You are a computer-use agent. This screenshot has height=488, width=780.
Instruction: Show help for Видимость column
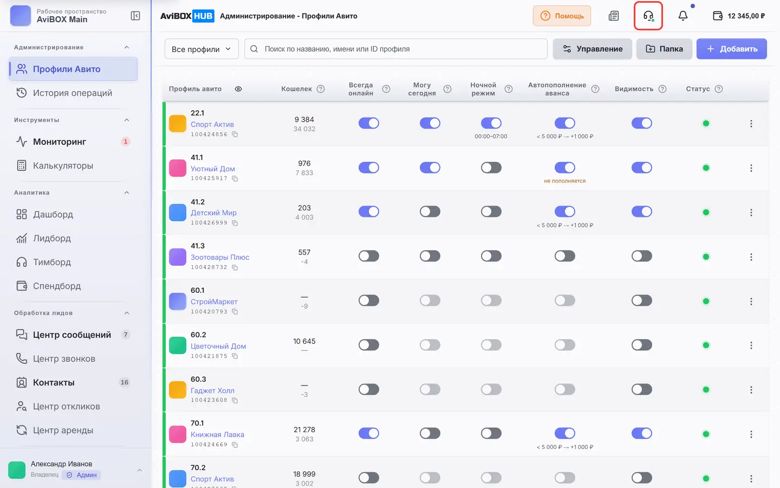662,89
